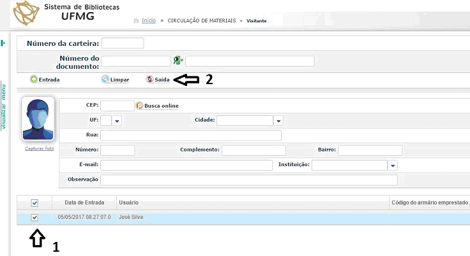Click the document search icon beside Número do documento
The height and width of the screenshot is (256, 470).
178,61
